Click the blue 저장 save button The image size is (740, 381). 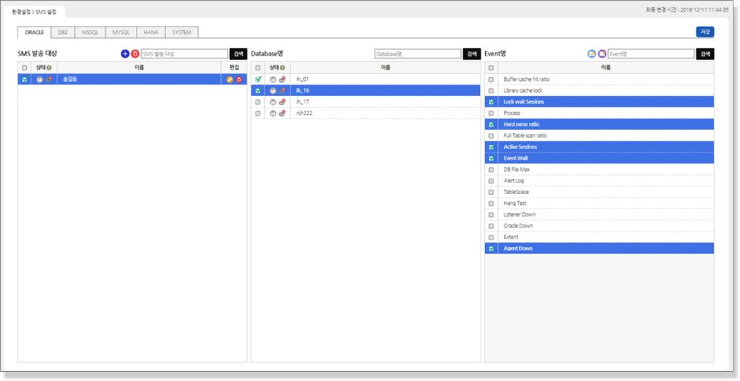[x=705, y=32]
